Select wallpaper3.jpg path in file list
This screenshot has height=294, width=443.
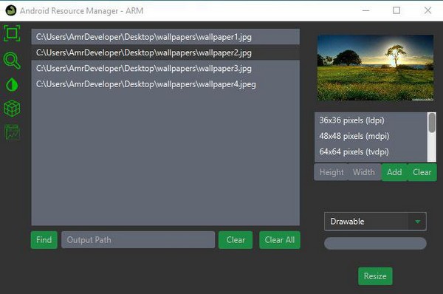tap(165, 69)
